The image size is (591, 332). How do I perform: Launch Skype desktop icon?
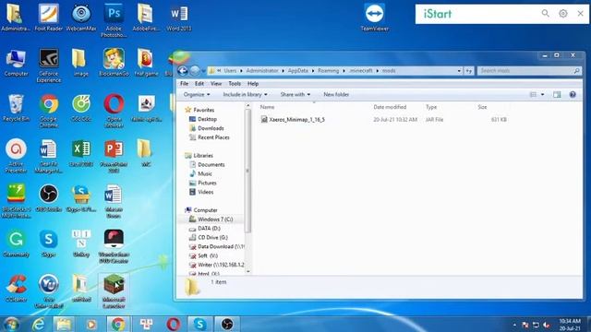click(49, 243)
